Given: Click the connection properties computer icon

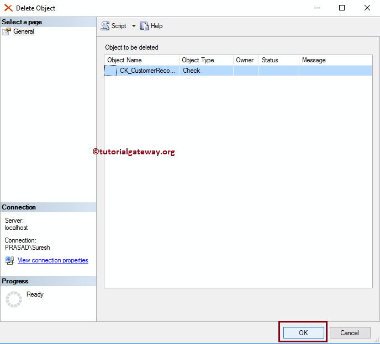Looking at the screenshot, I should click(9, 260).
